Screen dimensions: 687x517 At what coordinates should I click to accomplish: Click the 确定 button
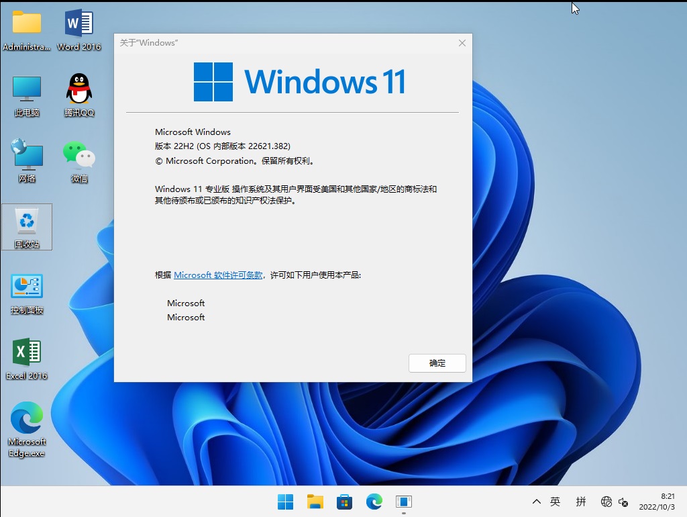click(437, 363)
